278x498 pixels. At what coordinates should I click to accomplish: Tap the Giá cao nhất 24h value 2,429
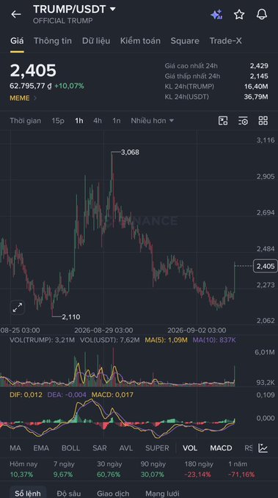[259, 66]
